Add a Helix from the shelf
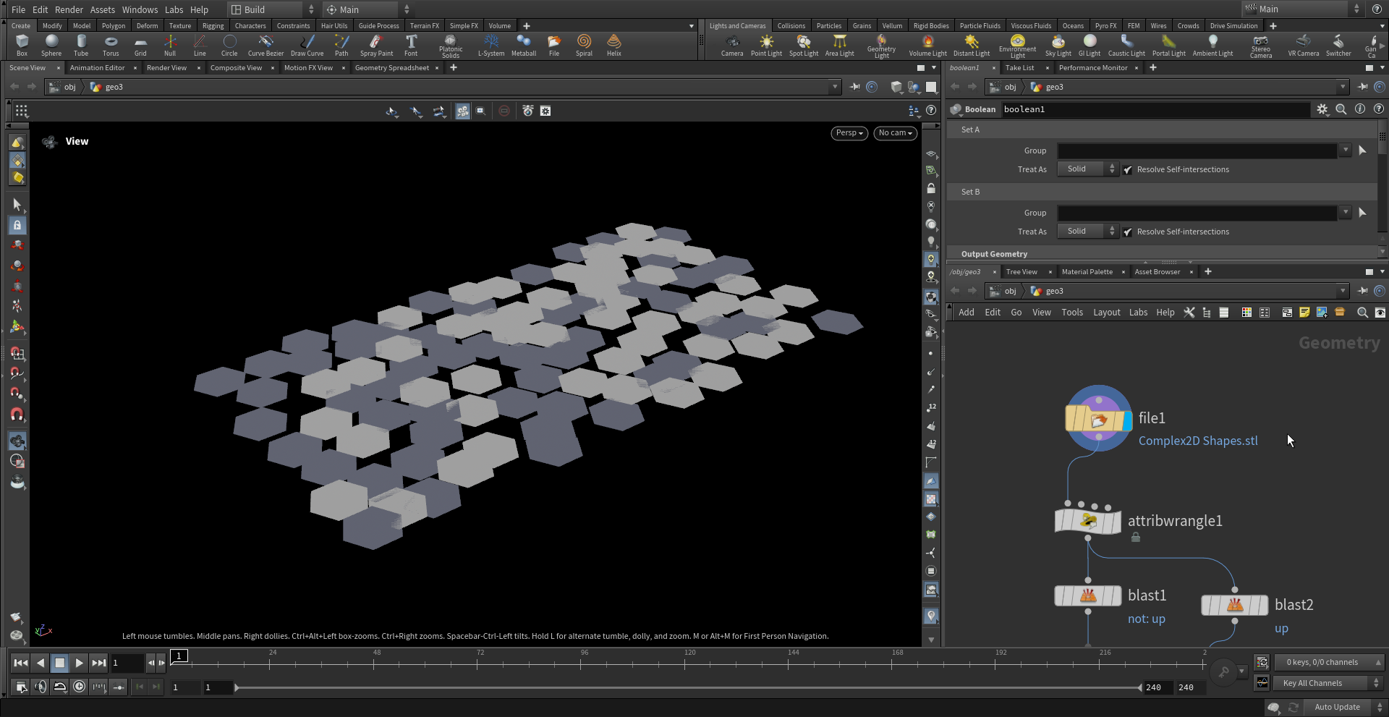 614,45
